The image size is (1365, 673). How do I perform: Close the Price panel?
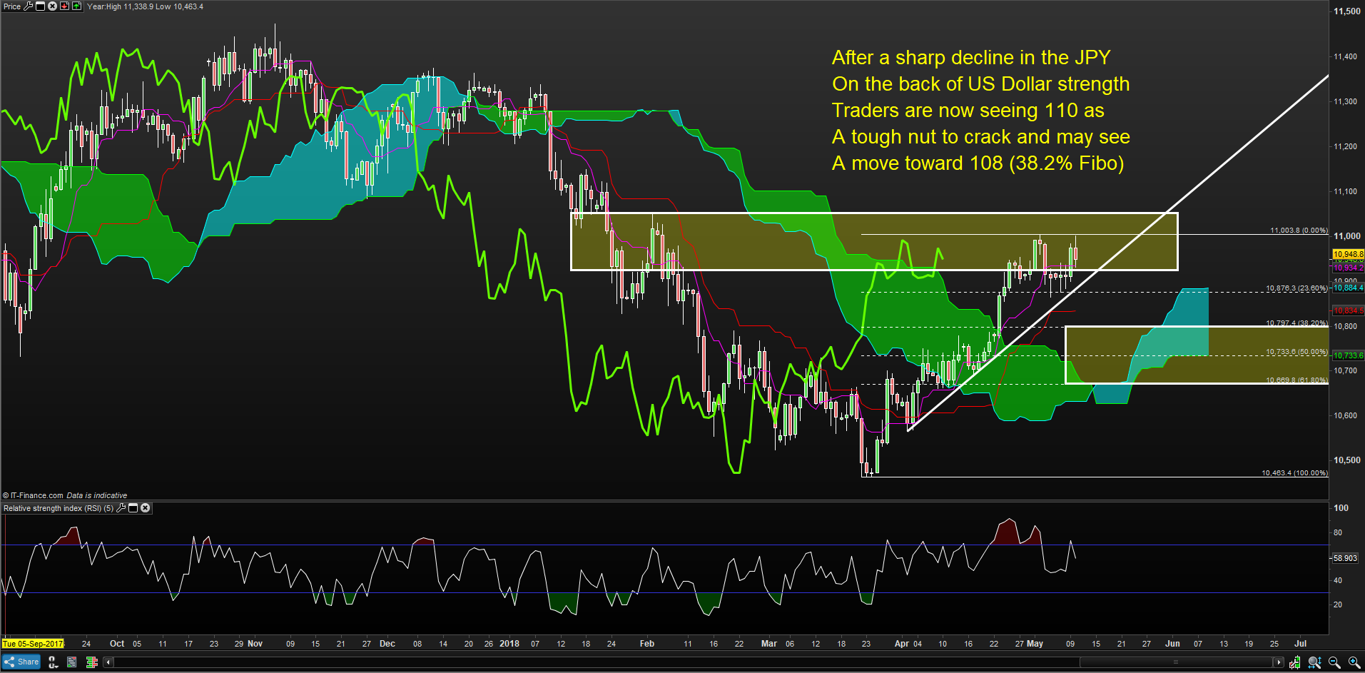coord(52,6)
